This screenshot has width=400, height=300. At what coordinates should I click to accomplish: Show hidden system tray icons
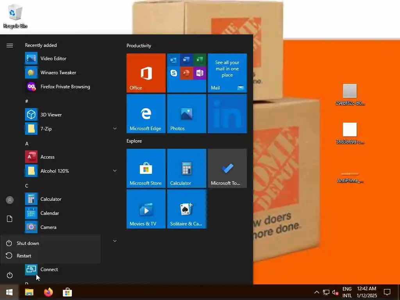pyautogui.click(x=316, y=292)
